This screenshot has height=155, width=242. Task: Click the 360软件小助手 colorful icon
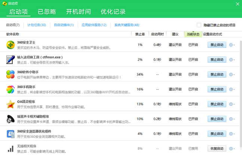pyautogui.click(x=10, y=75)
